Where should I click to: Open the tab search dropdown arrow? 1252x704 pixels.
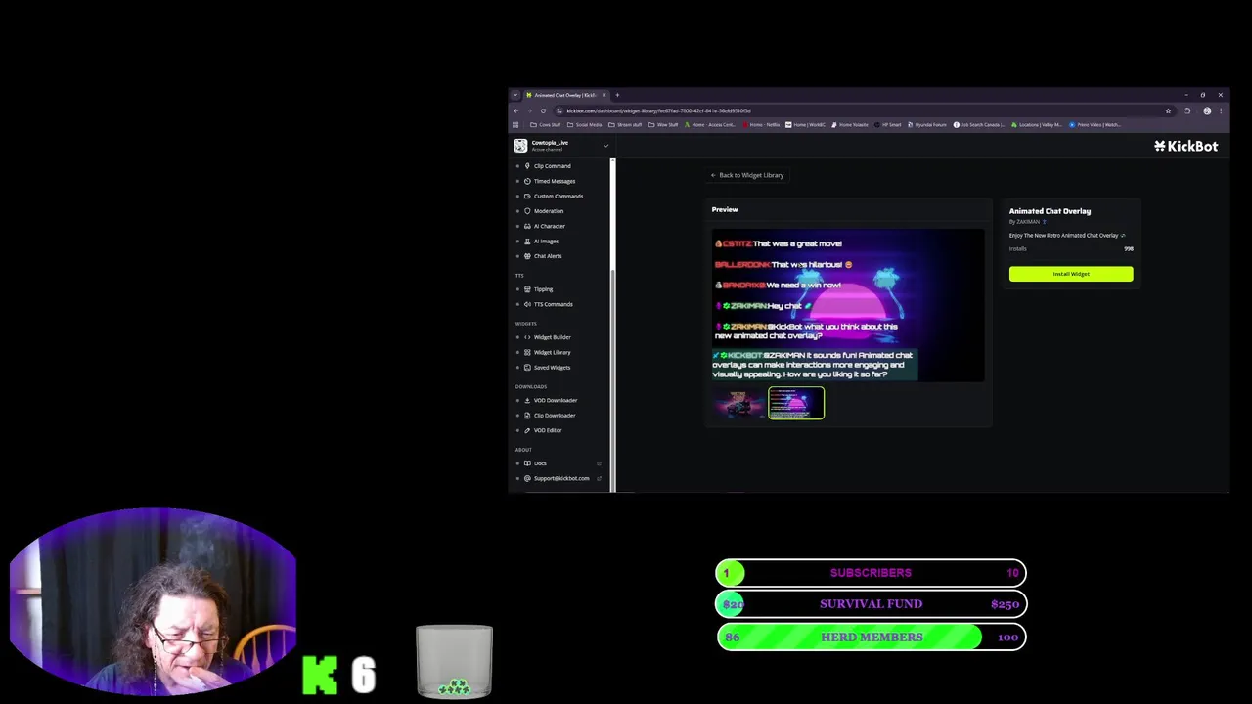(515, 95)
